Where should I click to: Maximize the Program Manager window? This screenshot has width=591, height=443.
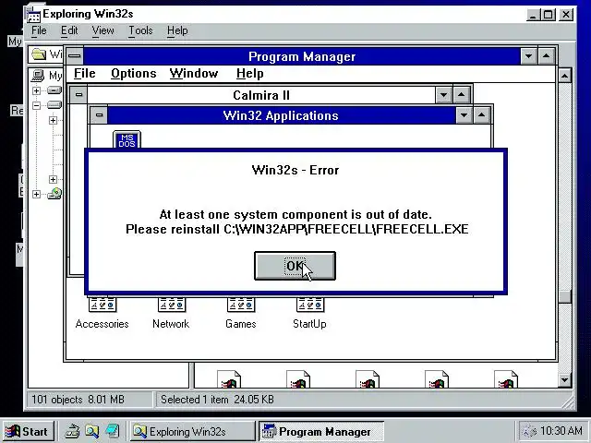coord(546,56)
